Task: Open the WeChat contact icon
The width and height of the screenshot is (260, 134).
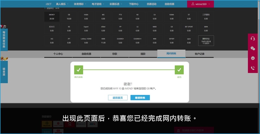Action: pyautogui.click(x=253, y=48)
